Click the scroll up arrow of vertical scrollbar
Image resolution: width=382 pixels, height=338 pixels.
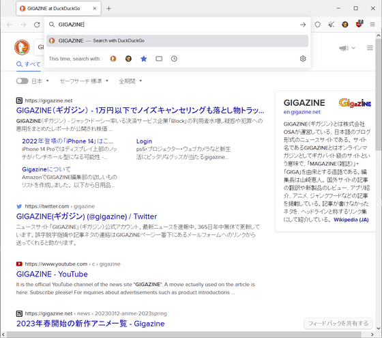click(379, 36)
